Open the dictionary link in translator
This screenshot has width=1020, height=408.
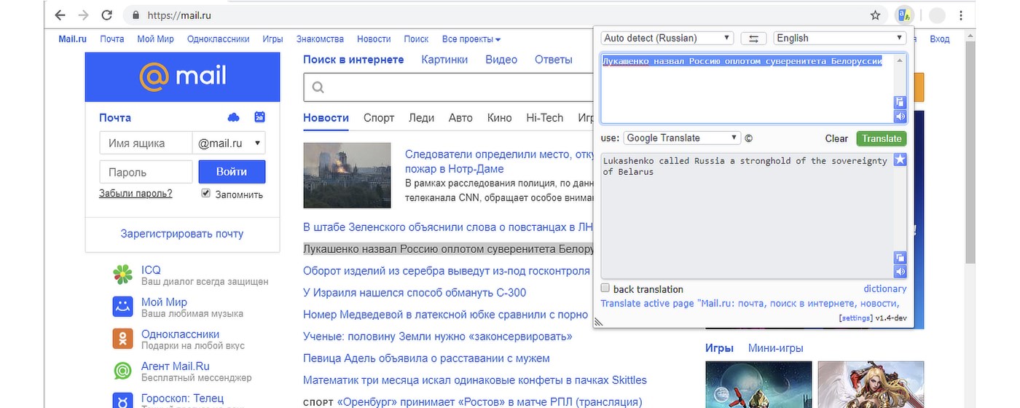coord(885,289)
